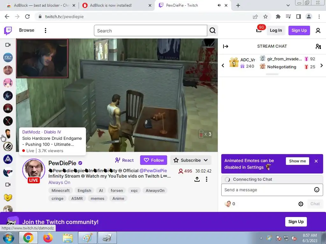Click the Twitch logo home icon
The width and height of the screenshot is (326, 244).
(8, 31)
